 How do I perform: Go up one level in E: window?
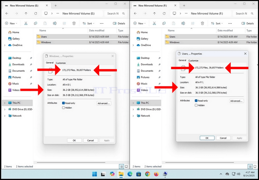26,14
